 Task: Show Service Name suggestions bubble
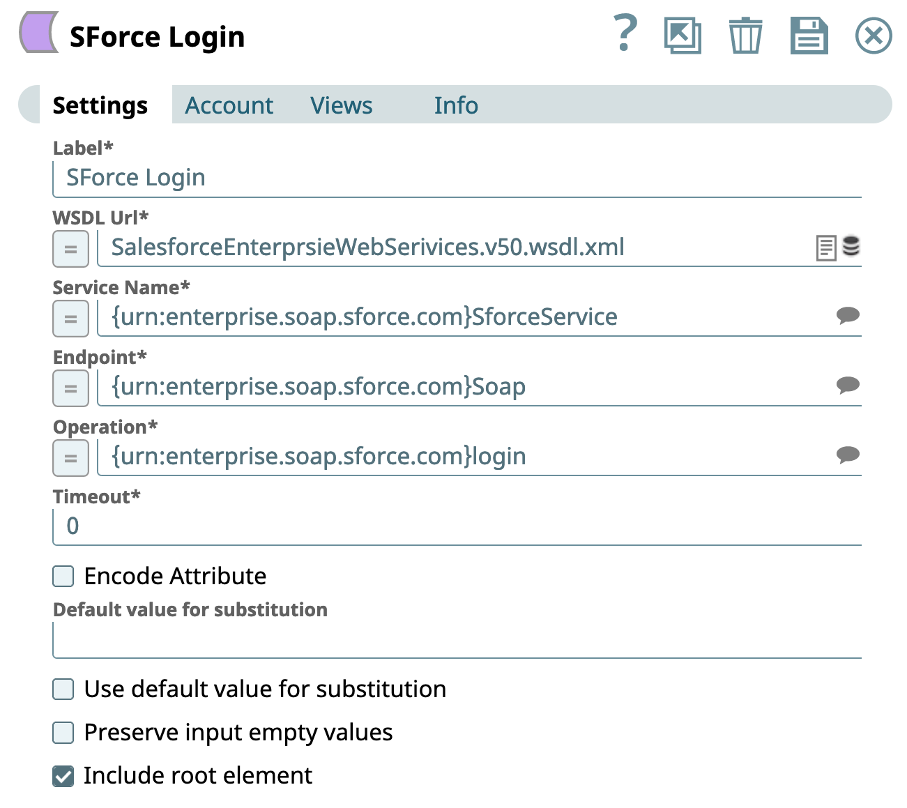848,316
